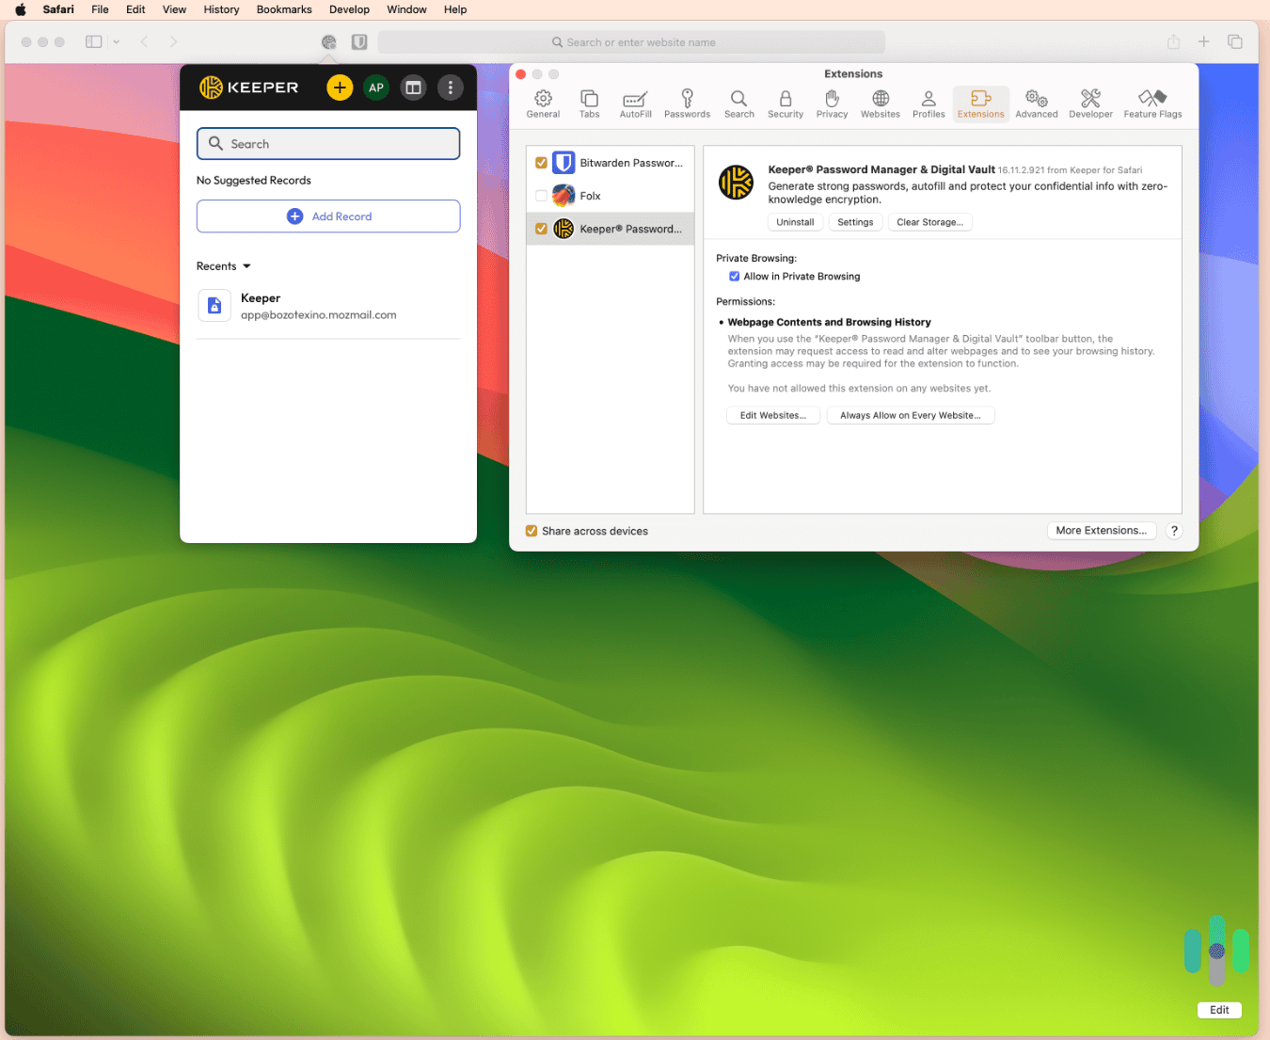Open the Privacy settings pane
The width and height of the screenshot is (1270, 1040).
click(x=832, y=104)
